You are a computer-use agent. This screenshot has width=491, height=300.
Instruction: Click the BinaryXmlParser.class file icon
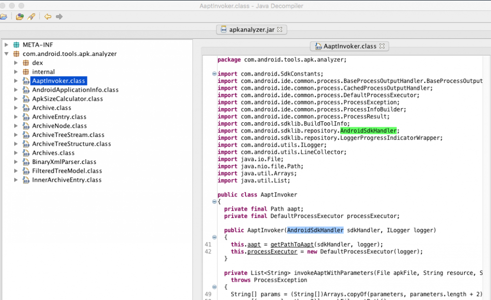pyautogui.click(x=26, y=162)
